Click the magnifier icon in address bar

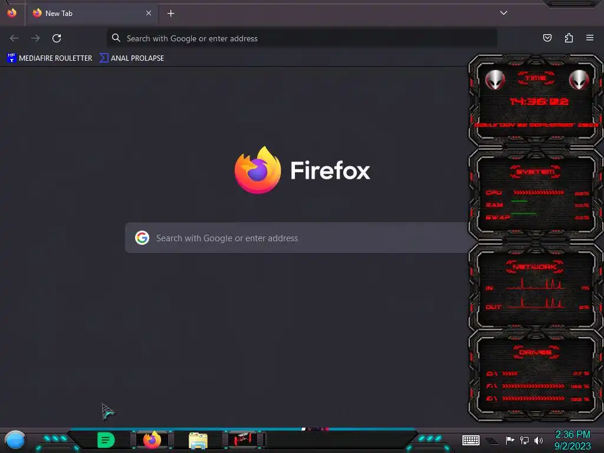click(116, 38)
